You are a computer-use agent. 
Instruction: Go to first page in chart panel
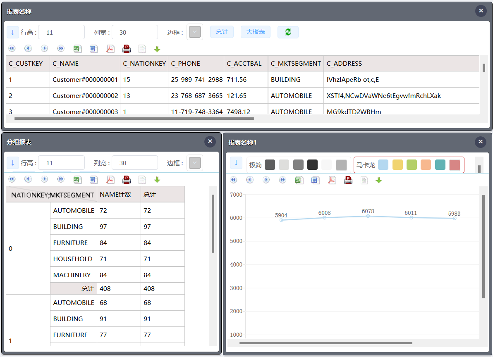pos(234,180)
